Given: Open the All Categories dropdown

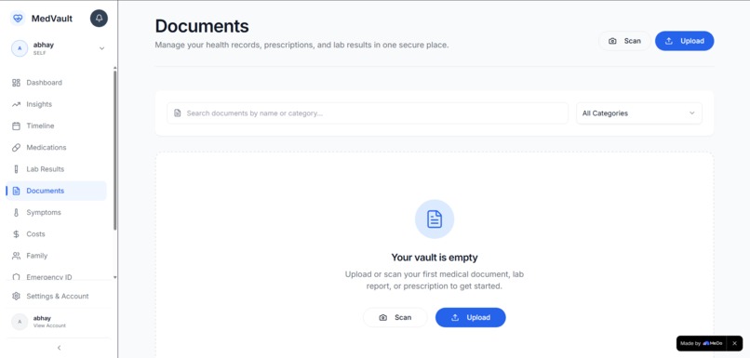Looking at the screenshot, I should click(x=639, y=113).
